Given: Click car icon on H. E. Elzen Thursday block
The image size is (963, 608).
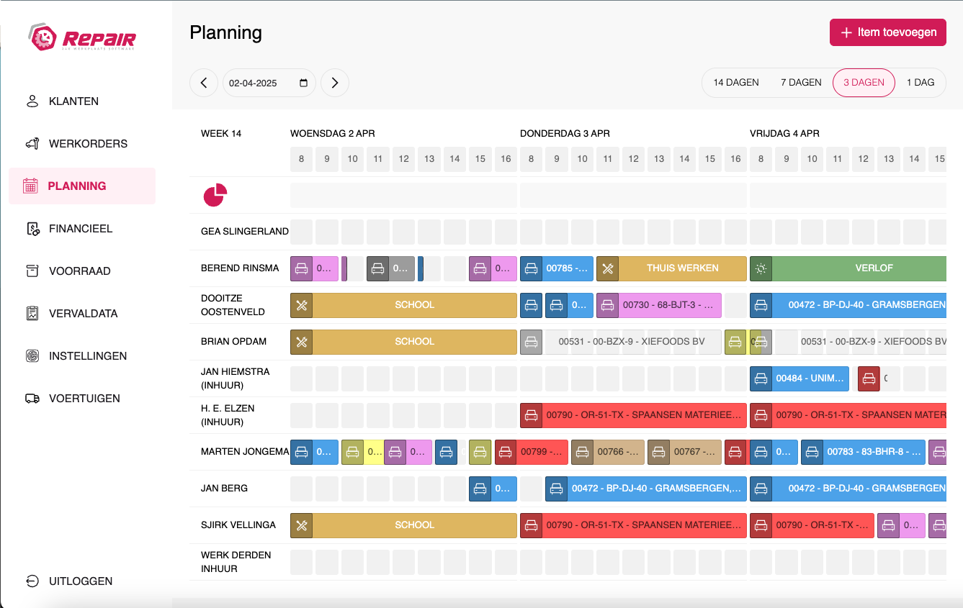Looking at the screenshot, I should [x=531, y=415].
